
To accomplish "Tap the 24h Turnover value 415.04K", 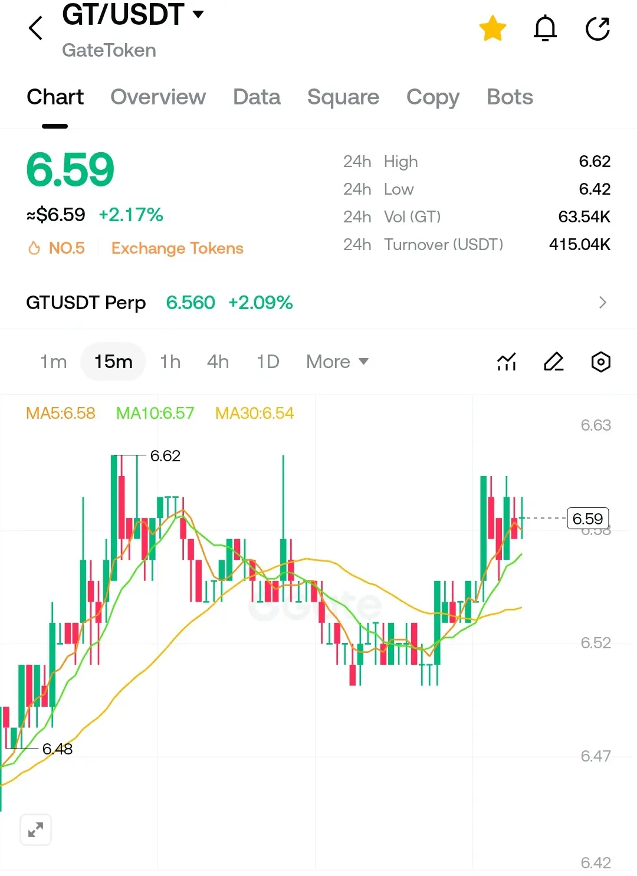I will (580, 244).
